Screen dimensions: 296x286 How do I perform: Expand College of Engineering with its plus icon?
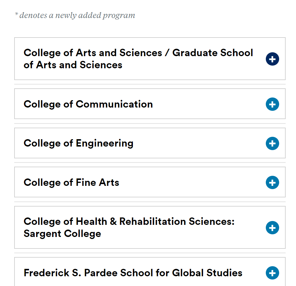tap(272, 143)
